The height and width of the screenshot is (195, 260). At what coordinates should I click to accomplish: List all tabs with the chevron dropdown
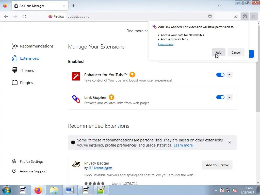tap(219, 6)
